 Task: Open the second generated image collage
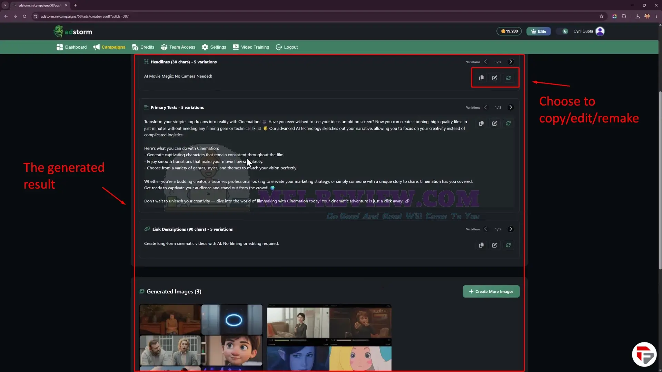(x=329, y=338)
